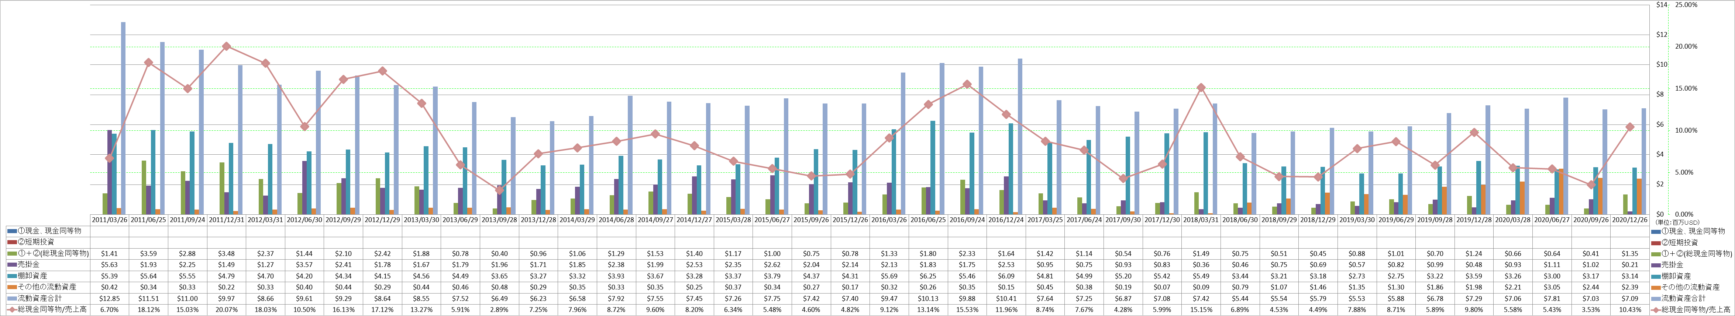
Task: Click the line marker above 2011/12/31
Action: click(226, 46)
